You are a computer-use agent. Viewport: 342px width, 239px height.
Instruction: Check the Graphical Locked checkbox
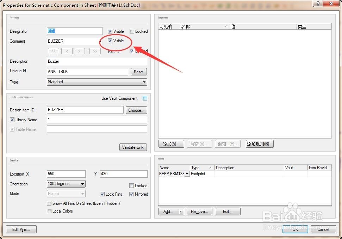point(131,185)
